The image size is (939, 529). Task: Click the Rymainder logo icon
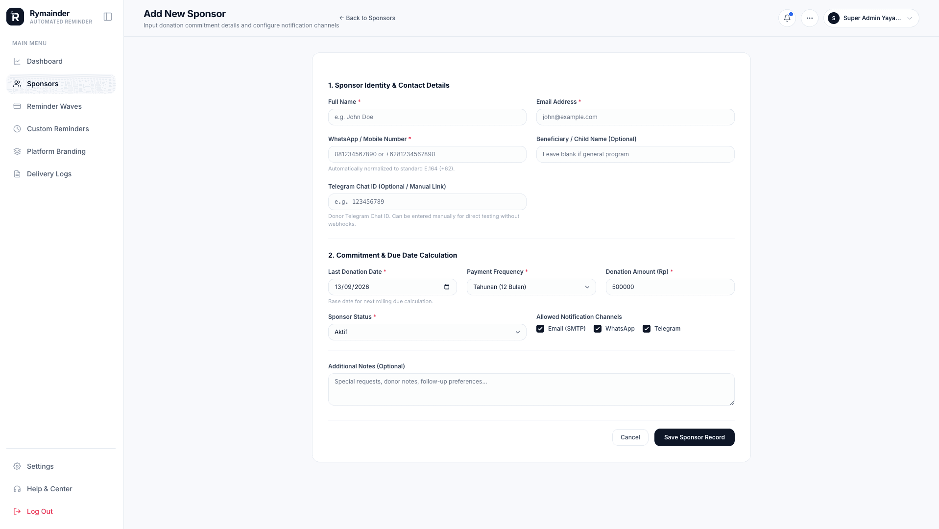coord(15,17)
